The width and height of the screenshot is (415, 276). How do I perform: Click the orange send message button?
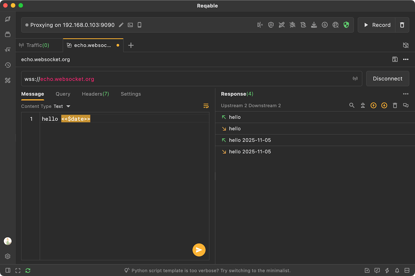tap(199, 250)
